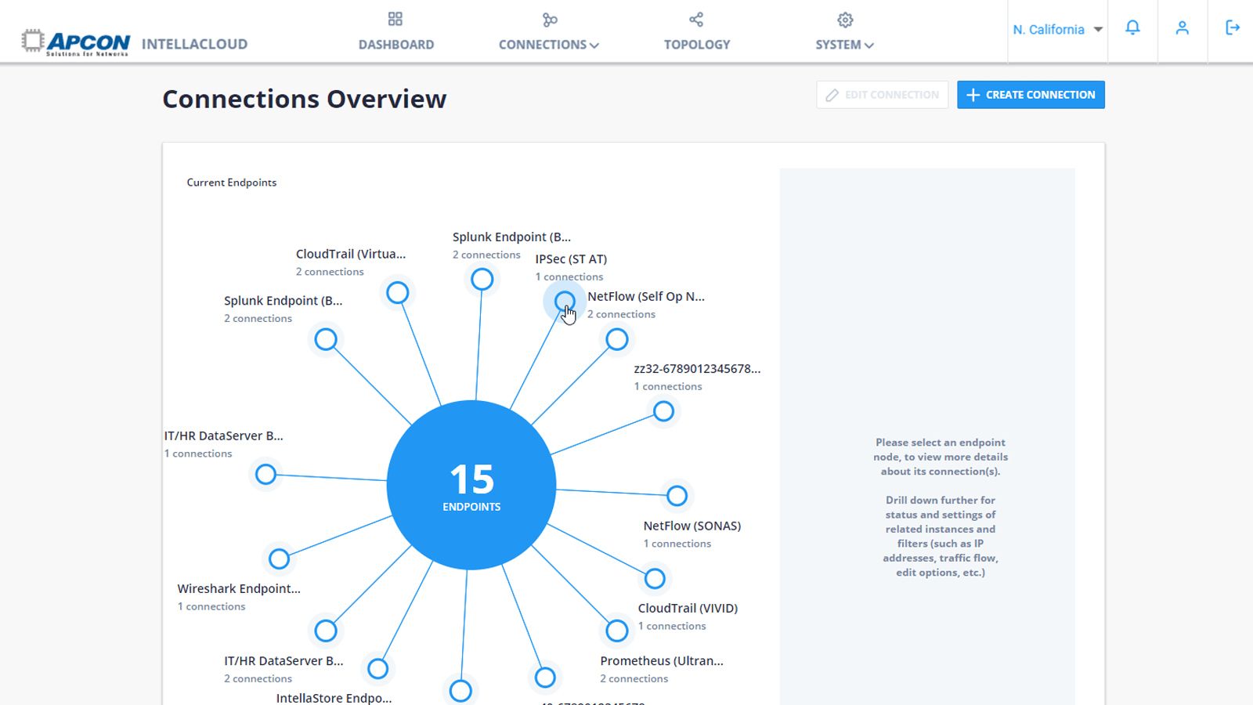This screenshot has height=705, width=1253.
Task: Select the Dashboard grid icon
Action: [395, 19]
